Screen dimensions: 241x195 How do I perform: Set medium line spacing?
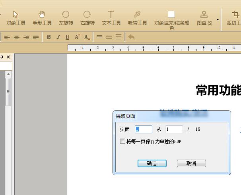coord(109,37)
